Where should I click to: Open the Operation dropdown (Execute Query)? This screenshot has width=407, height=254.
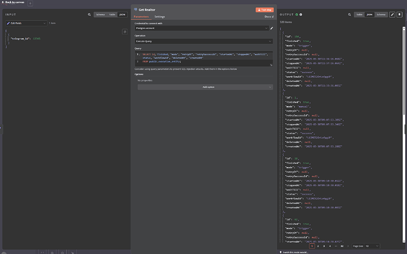coord(203,41)
